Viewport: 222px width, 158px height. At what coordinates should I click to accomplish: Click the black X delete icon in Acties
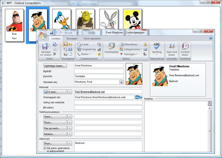55,54
